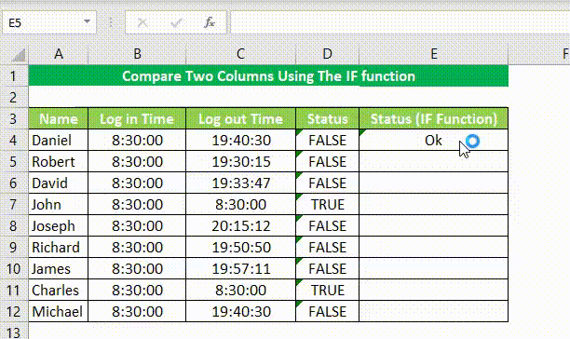Click inside the formula bar input
This screenshot has width=570, height=339.
click(x=400, y=22)
